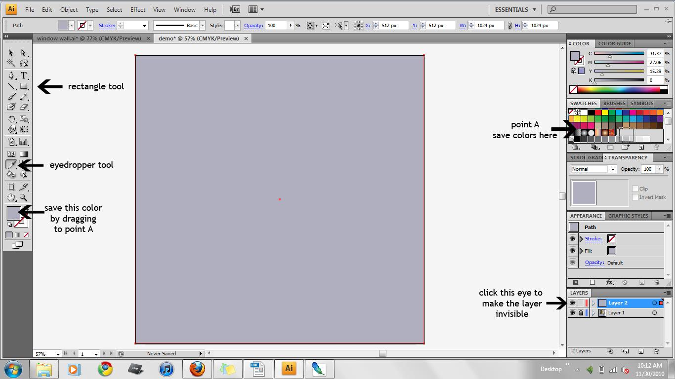Image resolution: width=675 pixels, height=379 pixels.
Task: Select the Eyedropper tool
Action: [11, 164]
